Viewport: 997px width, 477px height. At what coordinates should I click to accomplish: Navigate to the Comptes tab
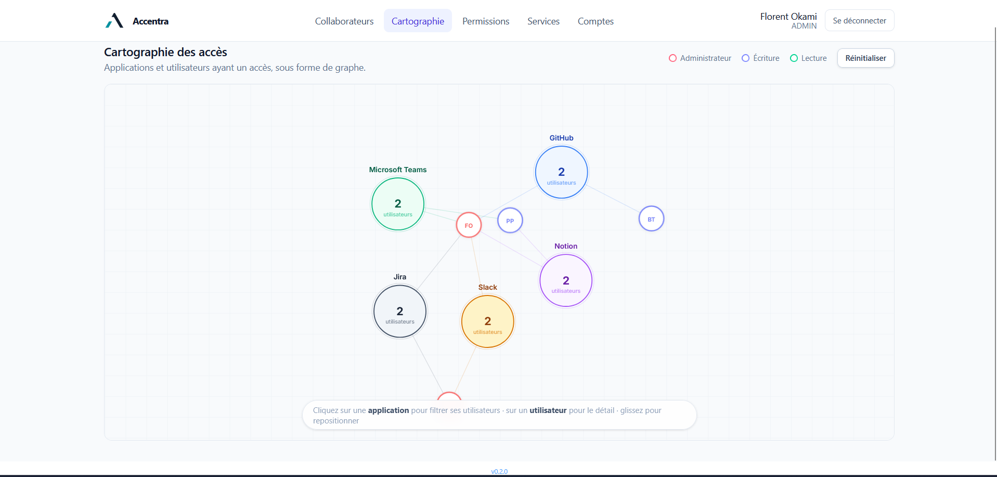point(595,21)
